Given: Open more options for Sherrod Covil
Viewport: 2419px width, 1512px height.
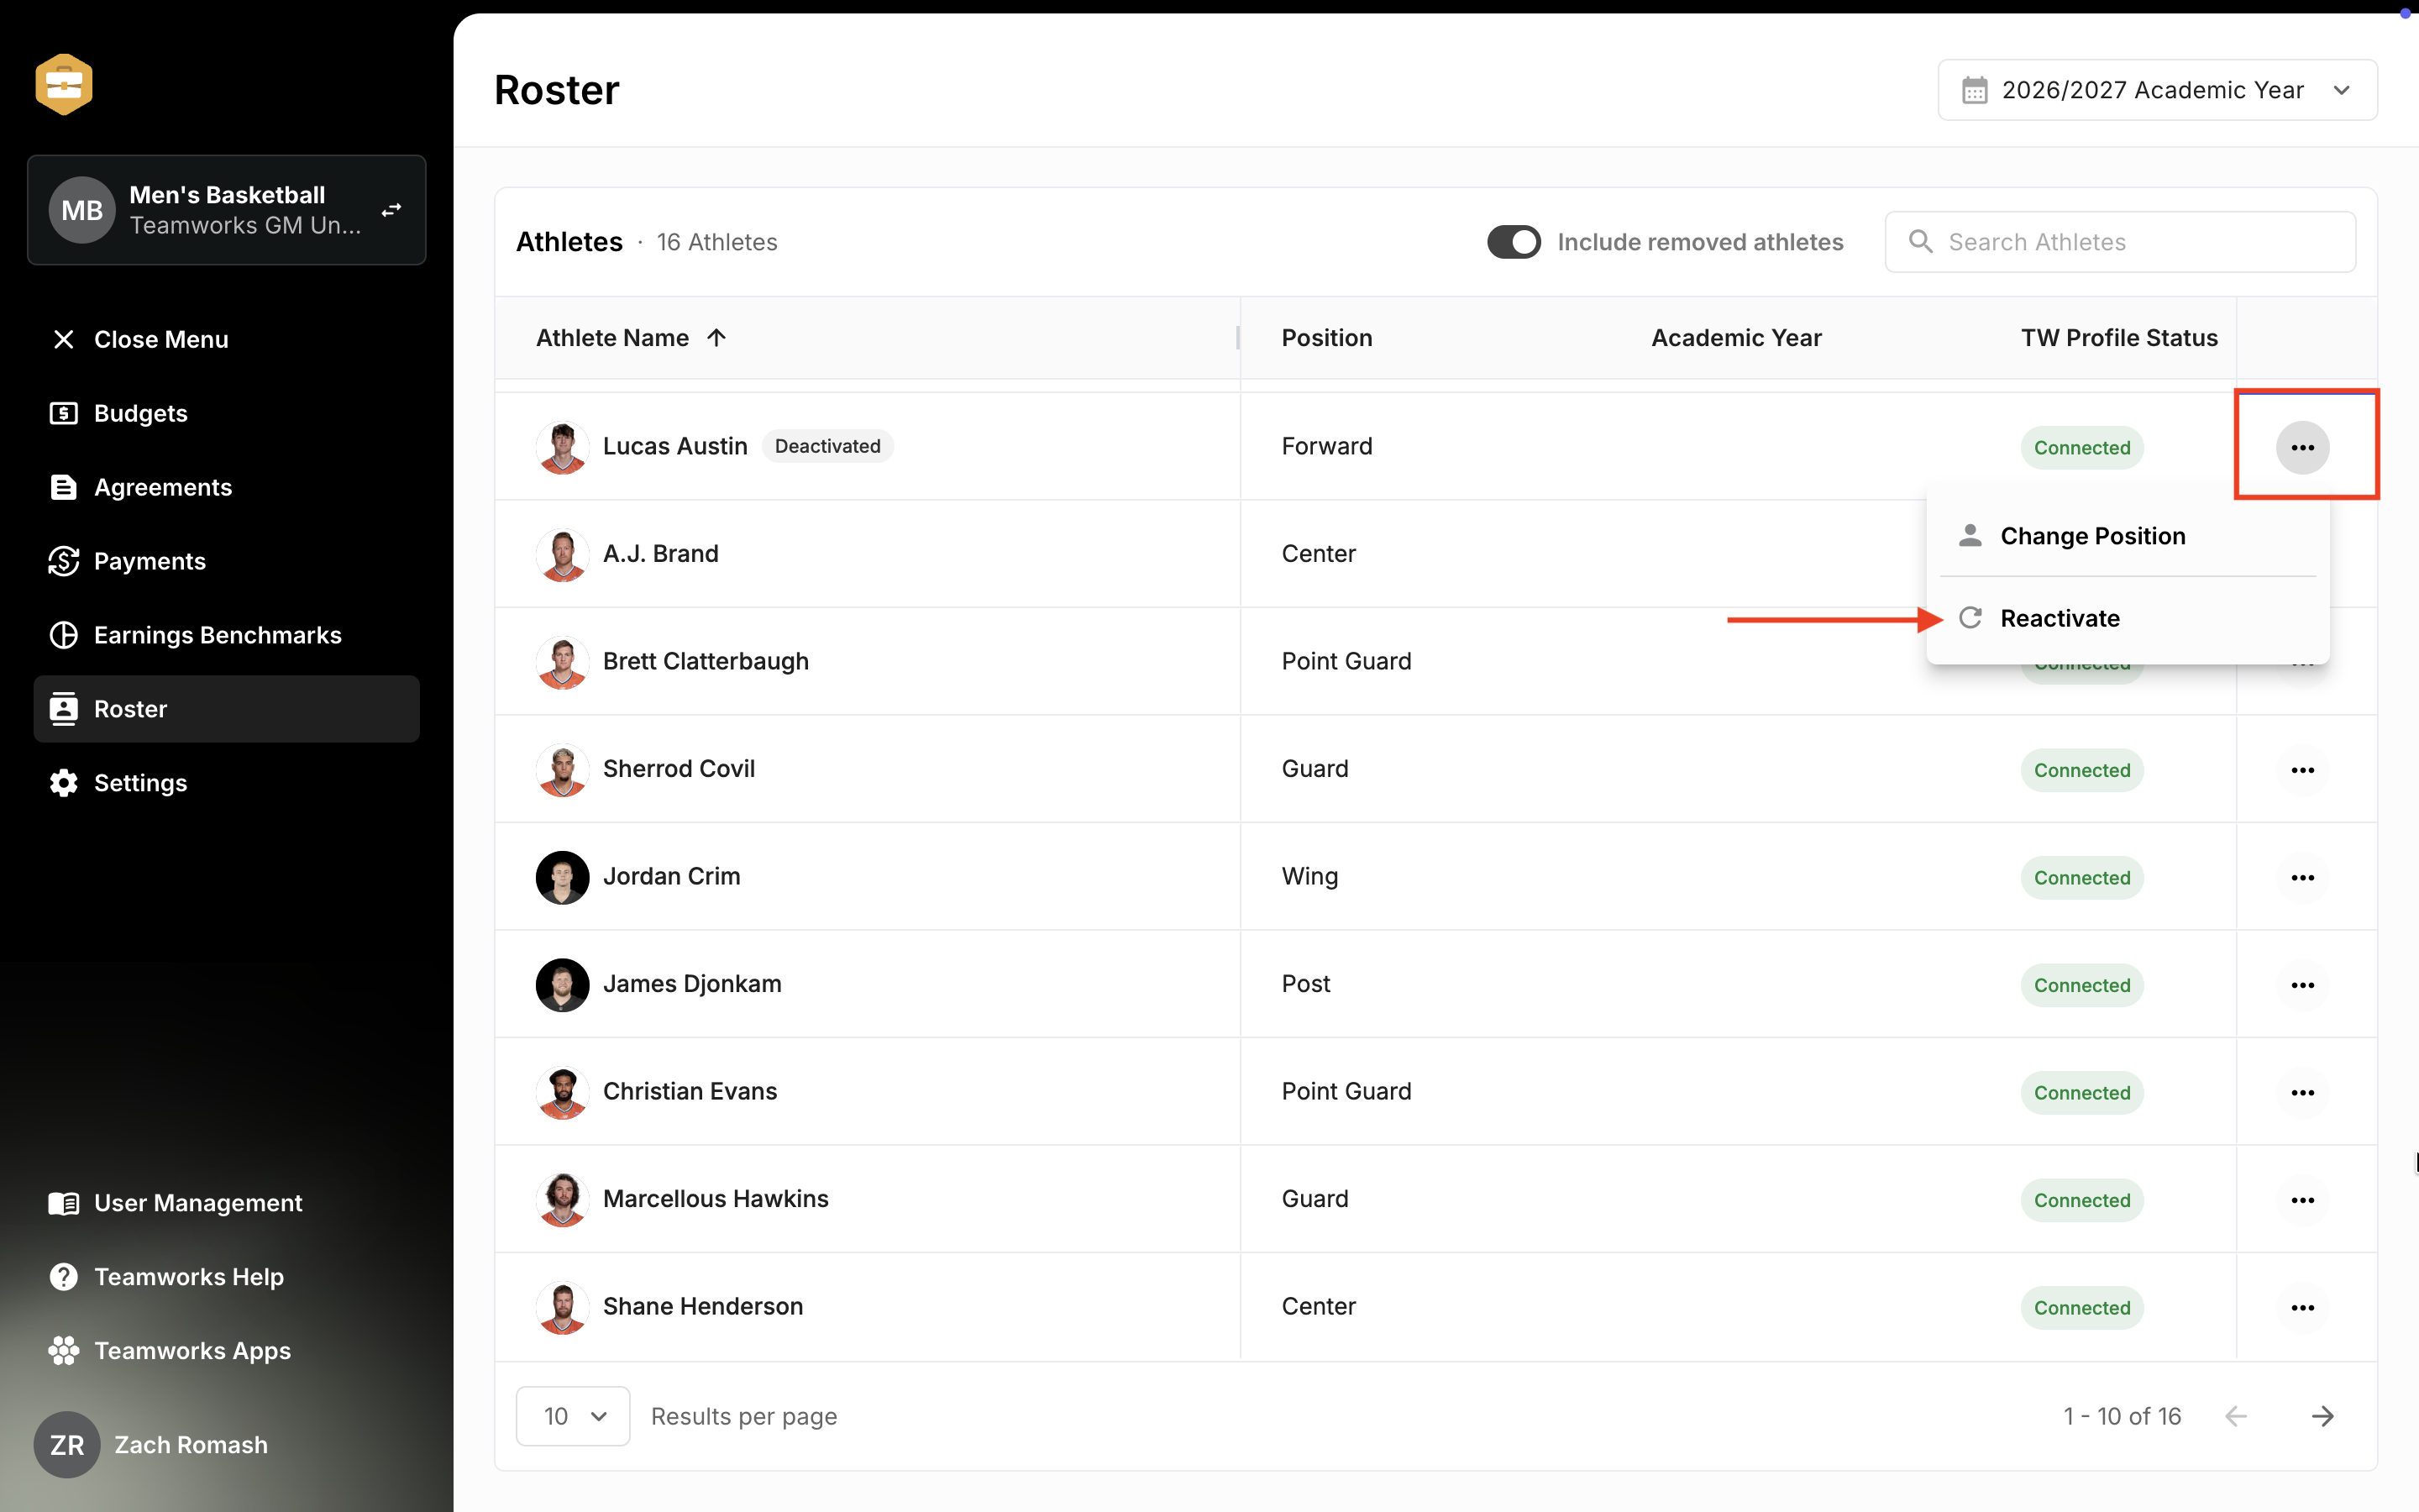Looking at the screenshot, I should tap(2303, 770).
